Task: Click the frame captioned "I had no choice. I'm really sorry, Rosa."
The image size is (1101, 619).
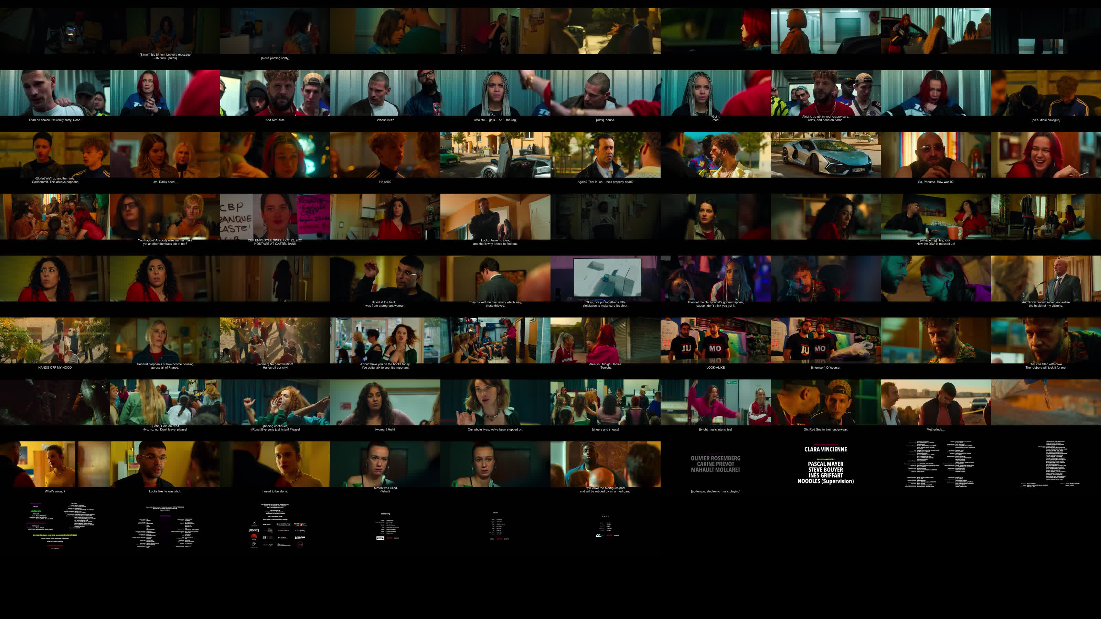Action: click(x=55, y=93)
